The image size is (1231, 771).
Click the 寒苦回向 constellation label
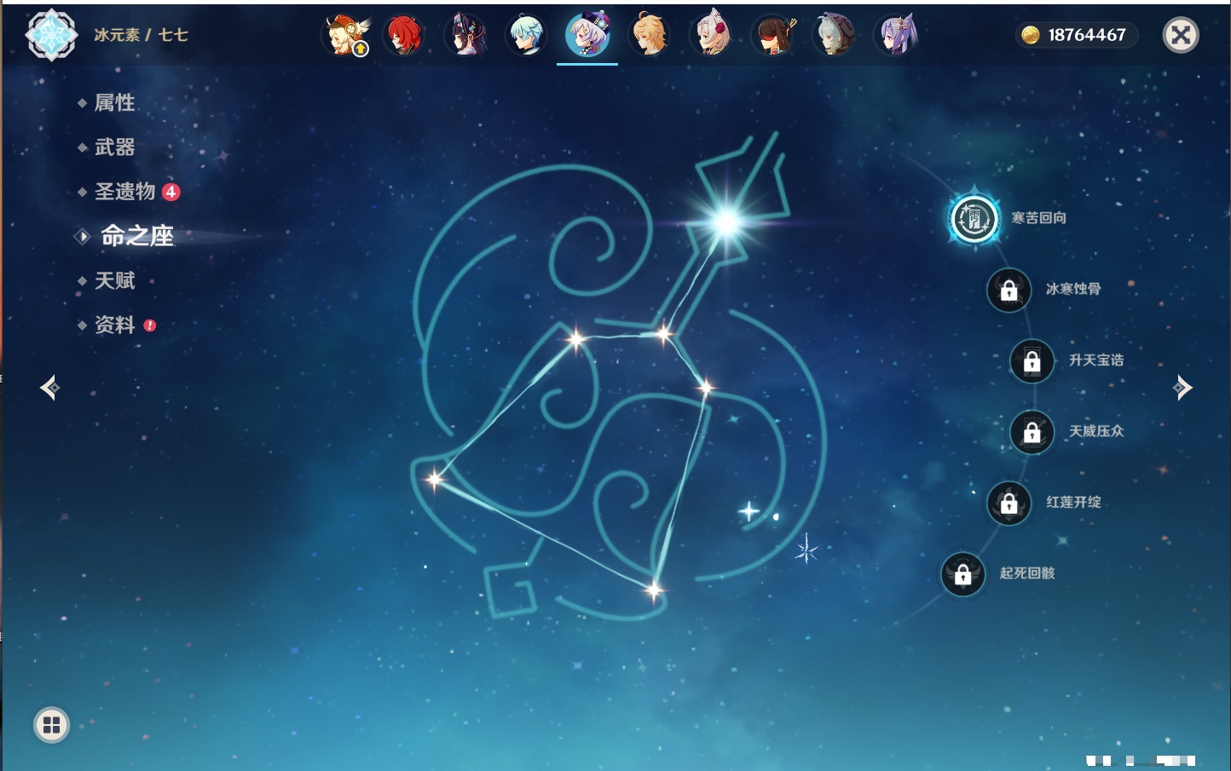1039,218
